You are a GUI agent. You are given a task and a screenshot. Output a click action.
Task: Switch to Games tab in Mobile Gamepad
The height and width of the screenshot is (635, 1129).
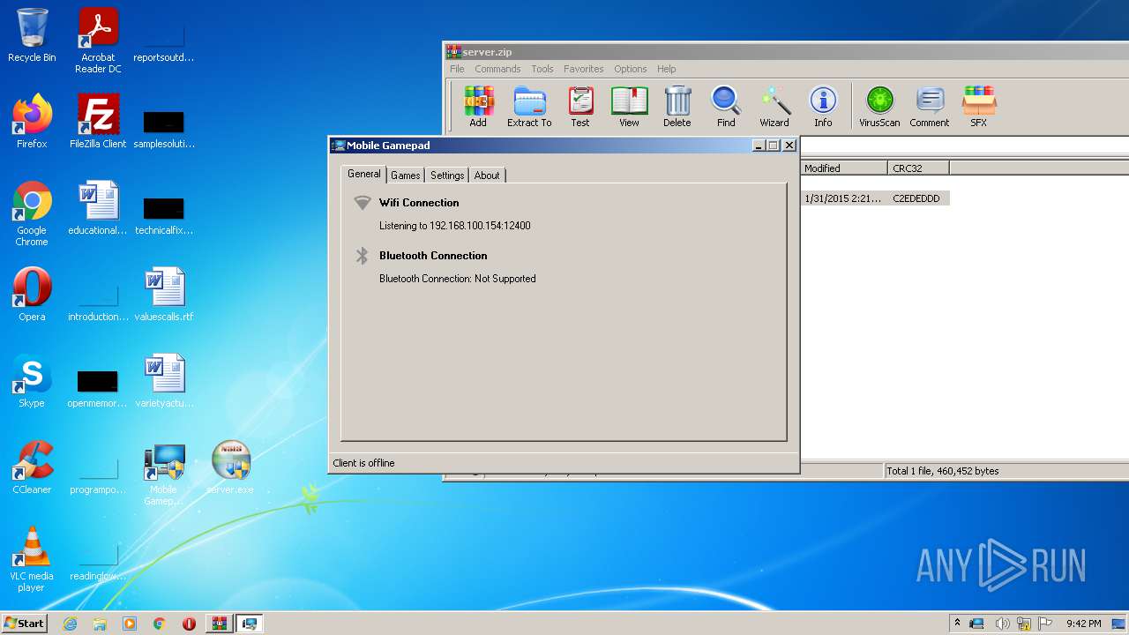tap(406, 176)
